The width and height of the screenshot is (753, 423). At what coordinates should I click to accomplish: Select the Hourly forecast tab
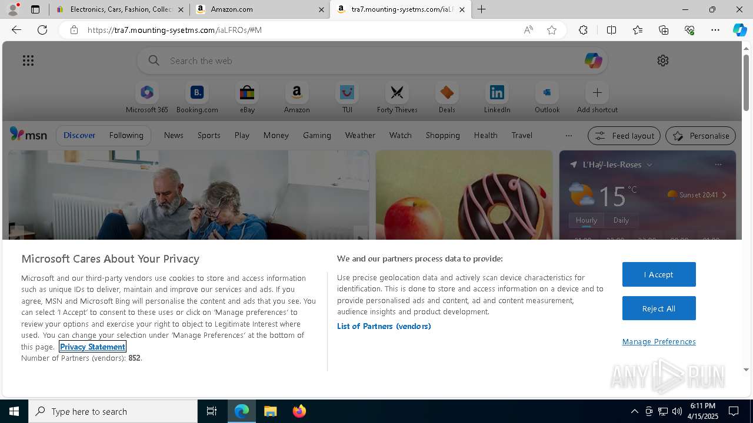pyautogui.click(x=587, y=220)
